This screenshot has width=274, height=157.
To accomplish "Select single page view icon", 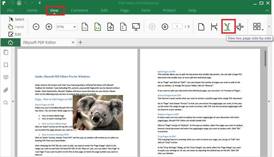I will click(x=201, y=27).
